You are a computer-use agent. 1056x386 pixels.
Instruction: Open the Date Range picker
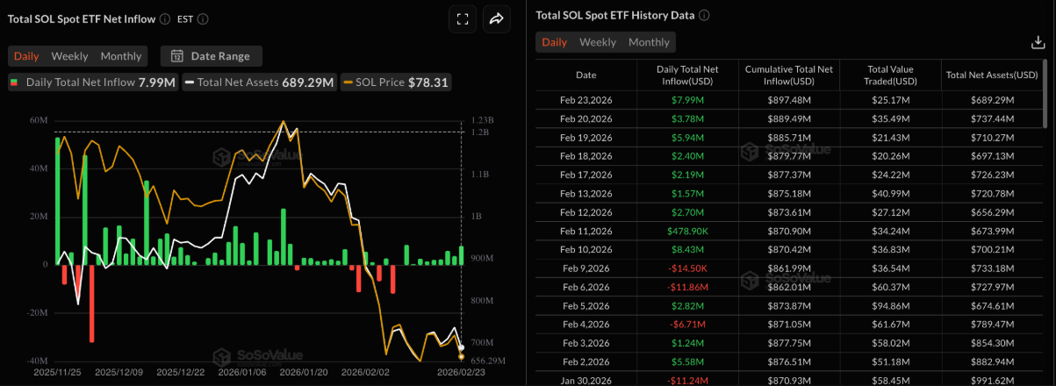(211, 56)
